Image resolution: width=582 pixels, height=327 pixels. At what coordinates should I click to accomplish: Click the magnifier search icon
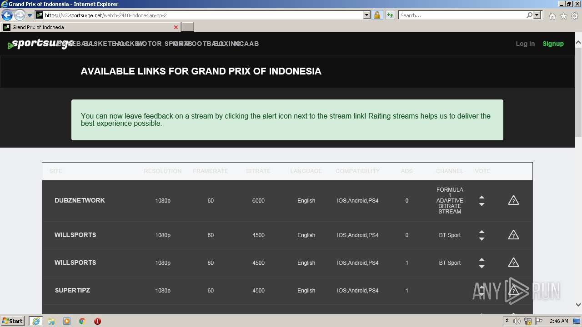pos(529,15)
